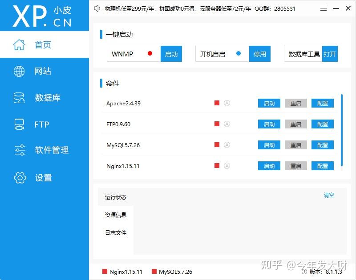Image resolution: width=356 pixels, height=280 pixels.
Task: Disable 开机自启 with the 停用 button
Action: [260, 54]
